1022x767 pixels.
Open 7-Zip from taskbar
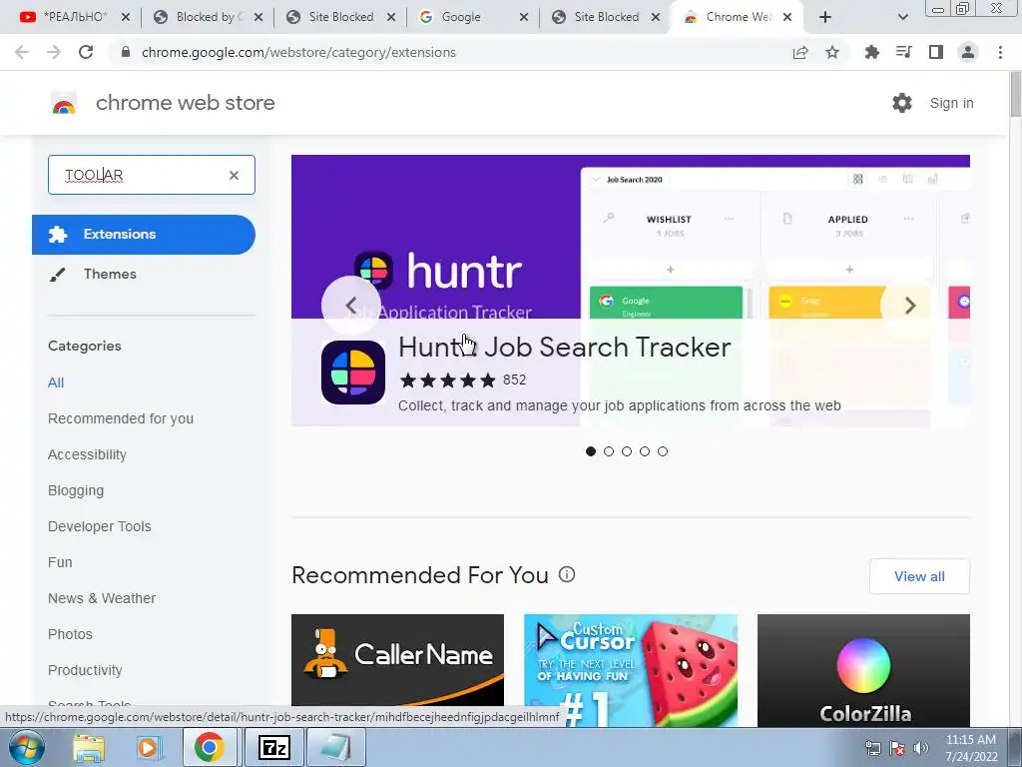pos(273,747)
